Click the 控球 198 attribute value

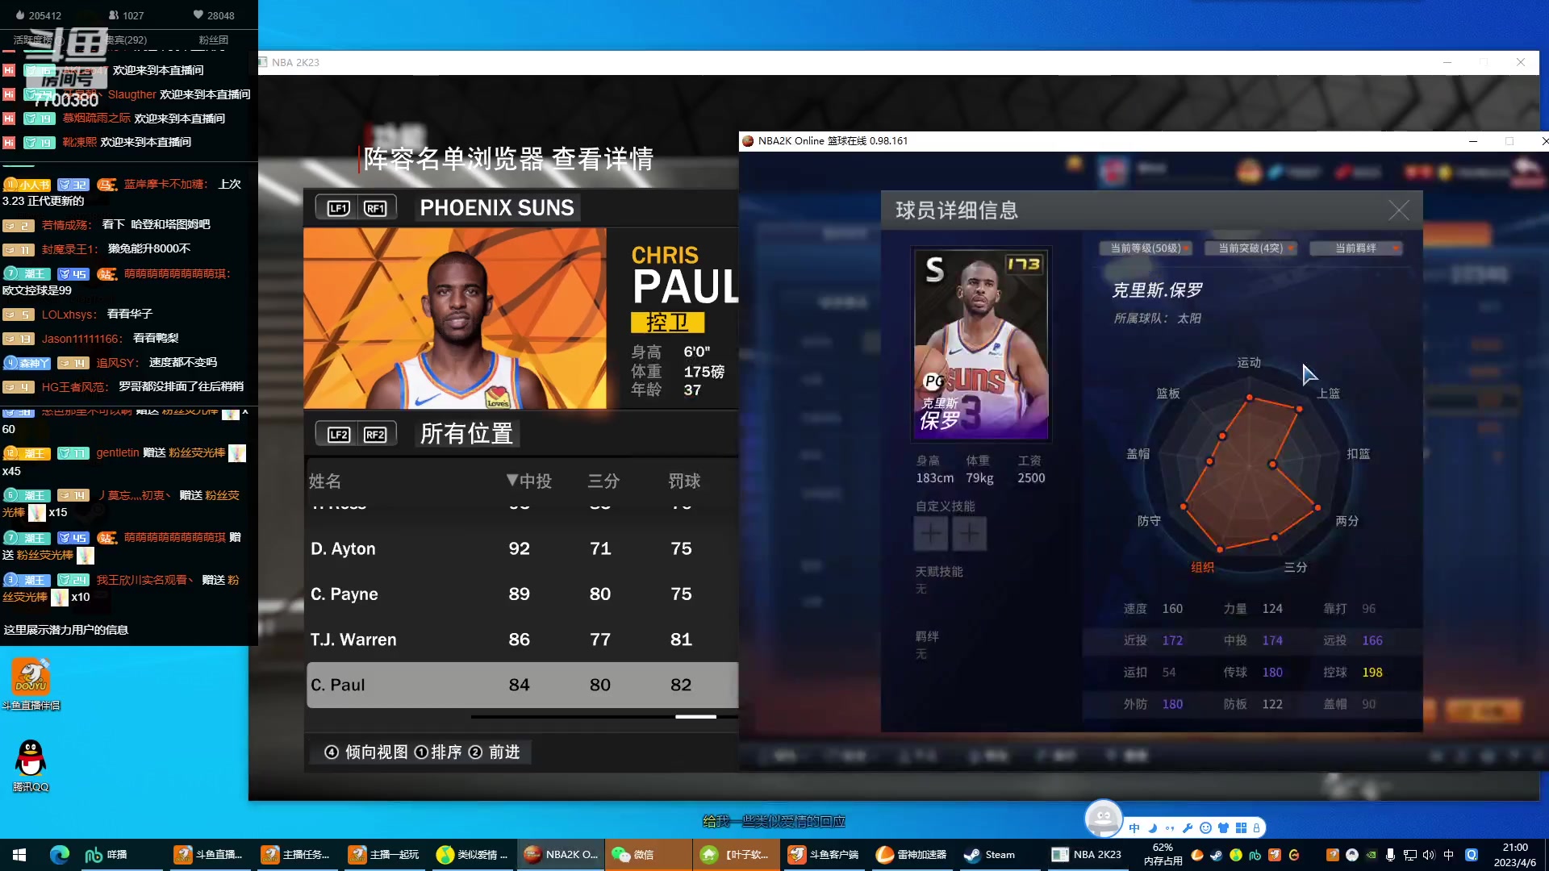pos(1372,673)
